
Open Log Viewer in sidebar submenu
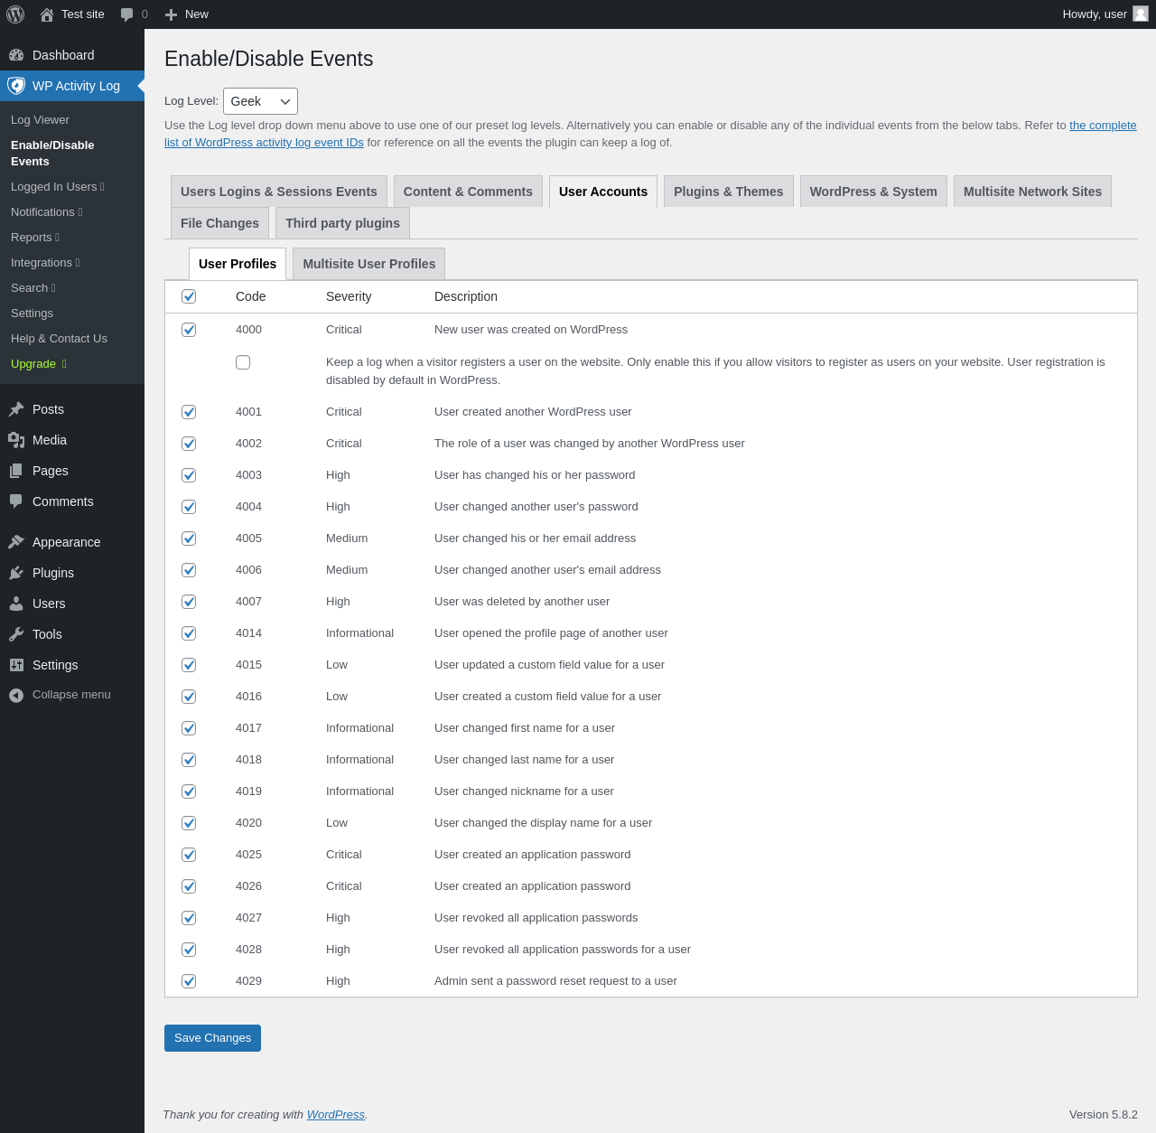coord(40,120)
